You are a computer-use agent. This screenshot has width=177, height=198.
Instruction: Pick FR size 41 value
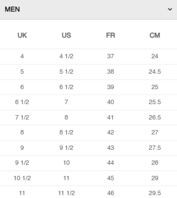110,117
